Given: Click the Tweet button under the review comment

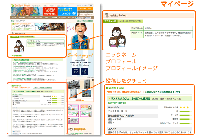Looking at the screenshot, I should point(16,131).
